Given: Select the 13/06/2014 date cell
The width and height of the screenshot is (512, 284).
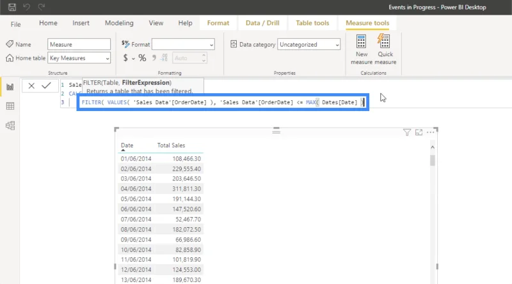Looking at the screenshot, I should coord(136,280).
